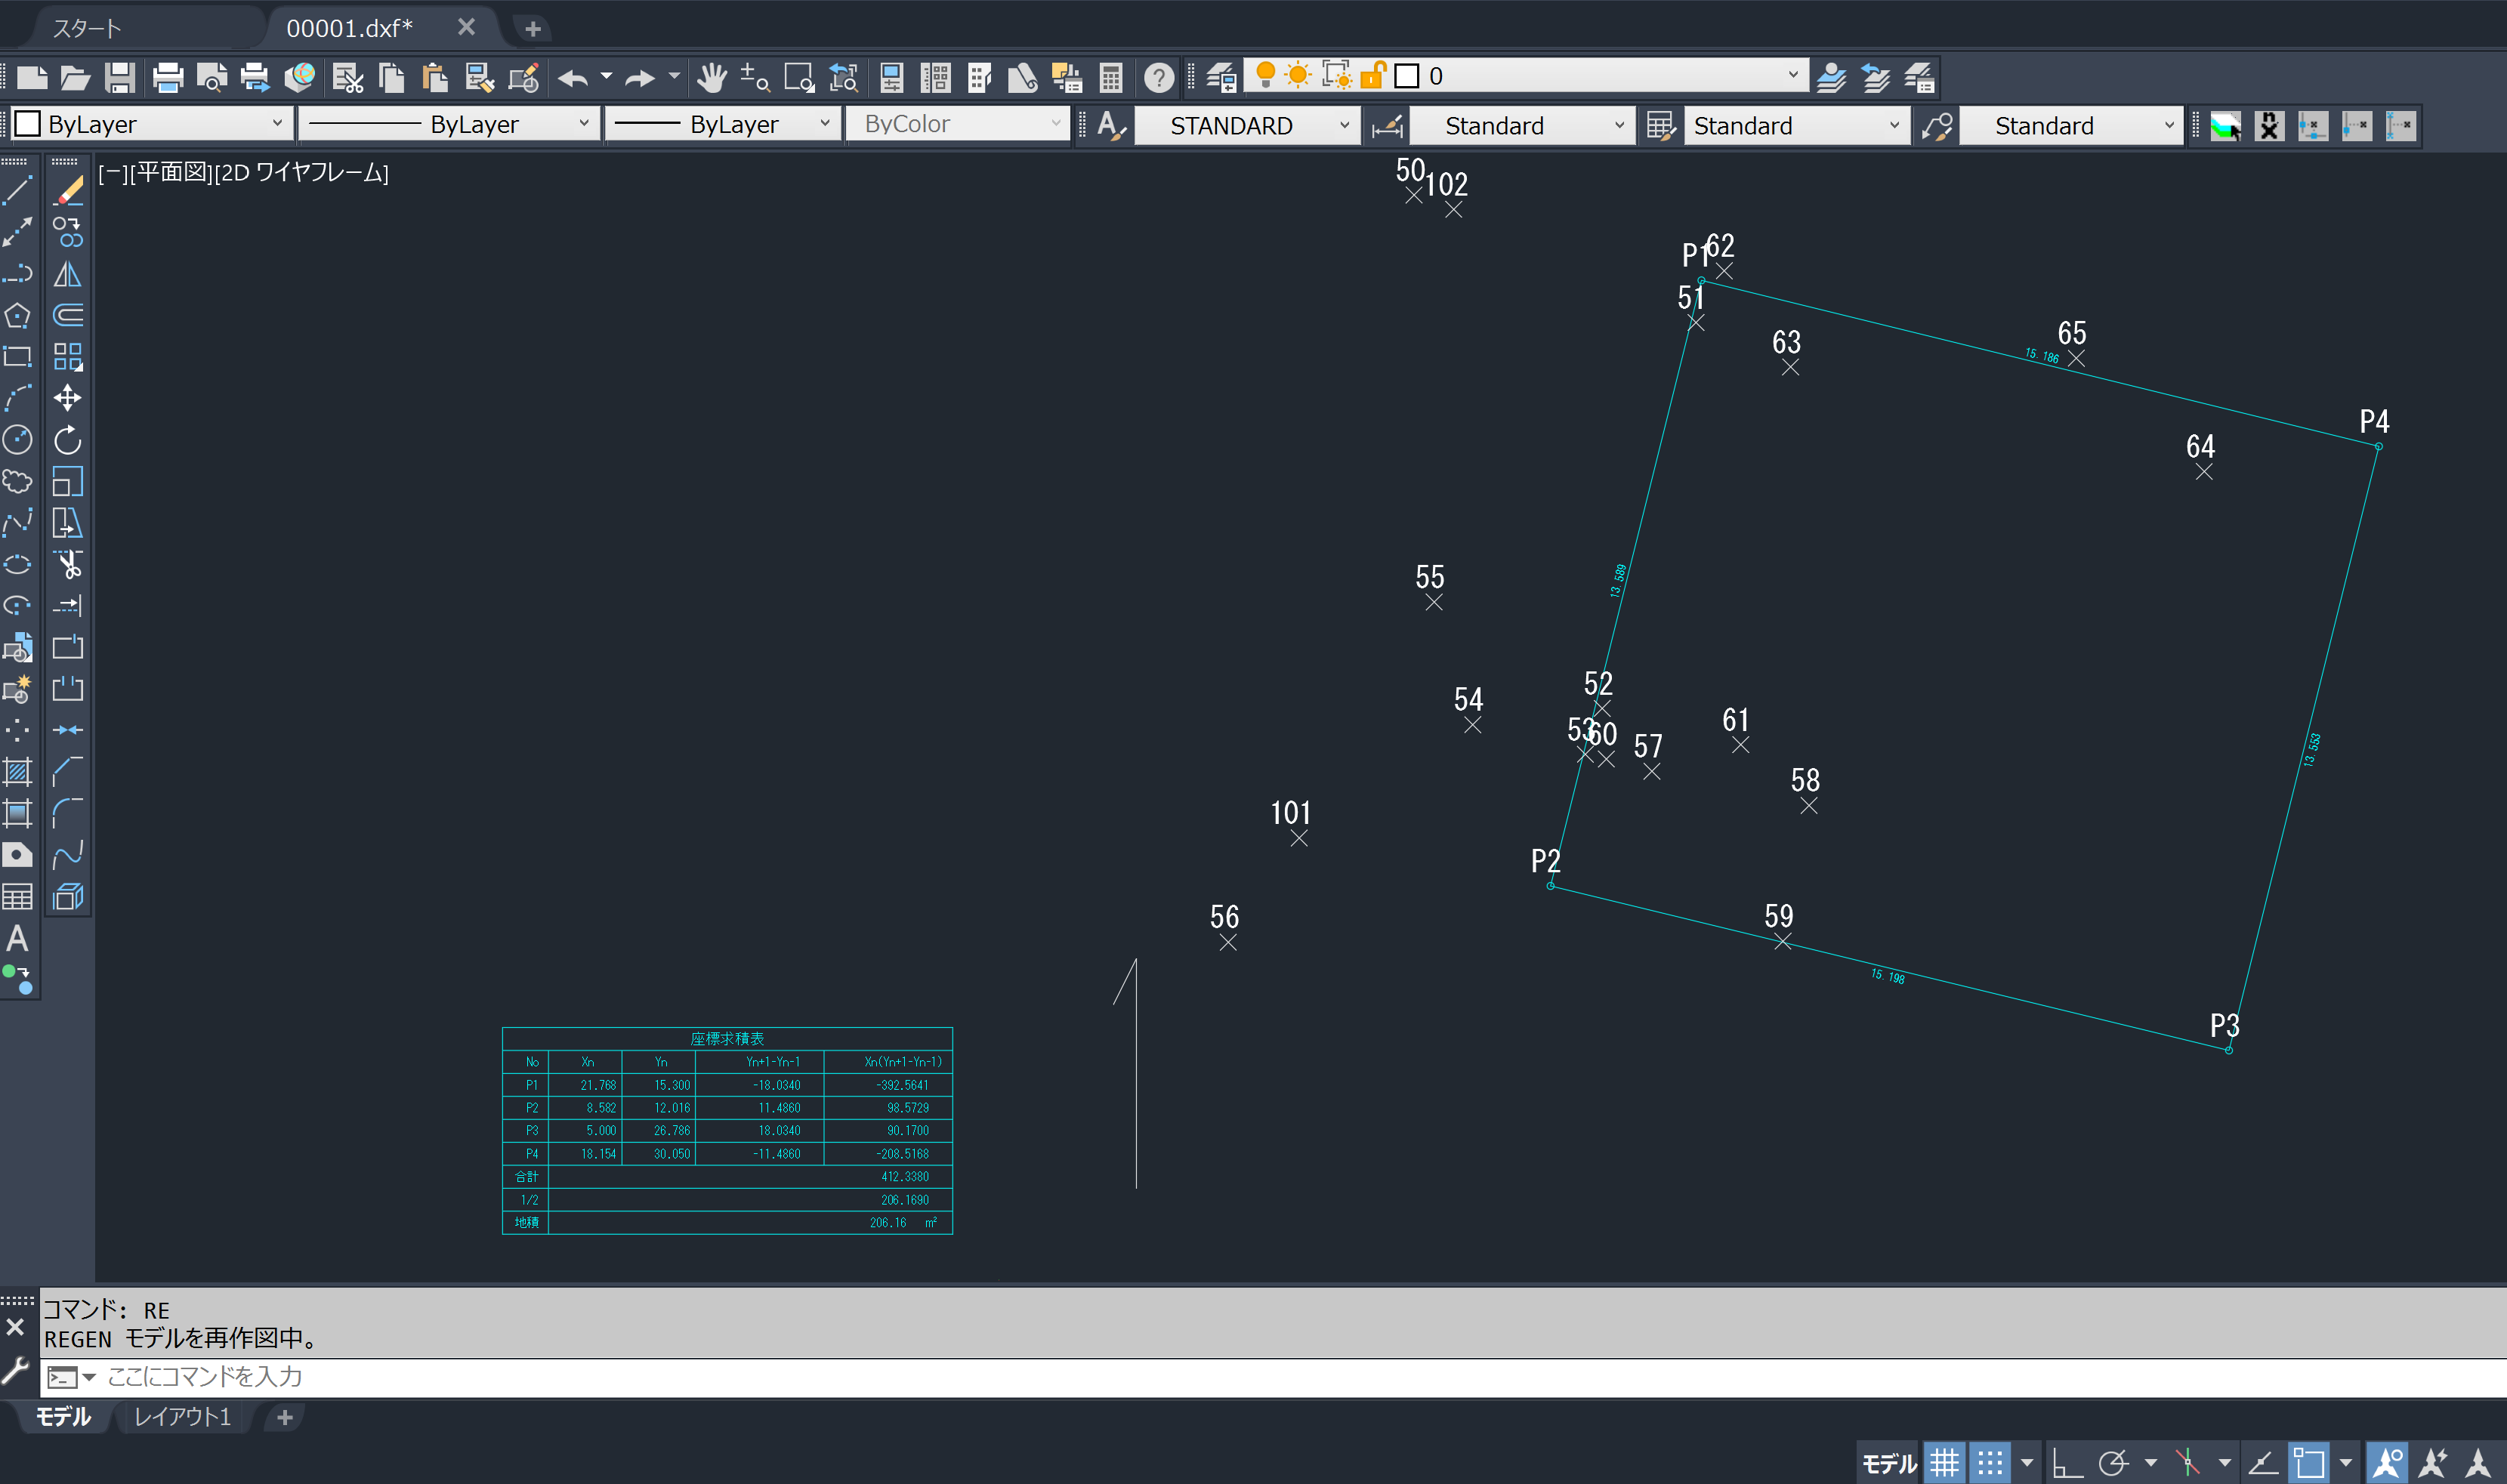Toggle ortho mode in status bar
This screenshot has width=2507, height=1484.
click(2067, 1463)
